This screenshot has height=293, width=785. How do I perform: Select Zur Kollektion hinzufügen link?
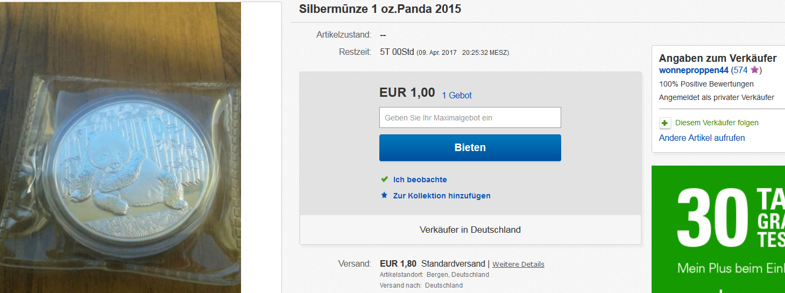click(x=442, y=196)
